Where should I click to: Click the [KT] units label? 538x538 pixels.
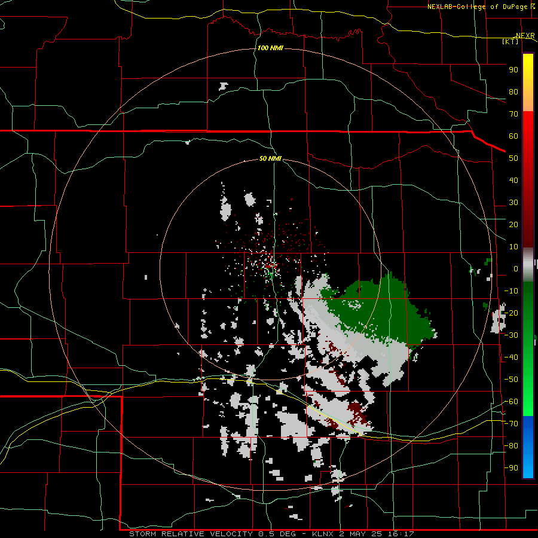[511, 41]
